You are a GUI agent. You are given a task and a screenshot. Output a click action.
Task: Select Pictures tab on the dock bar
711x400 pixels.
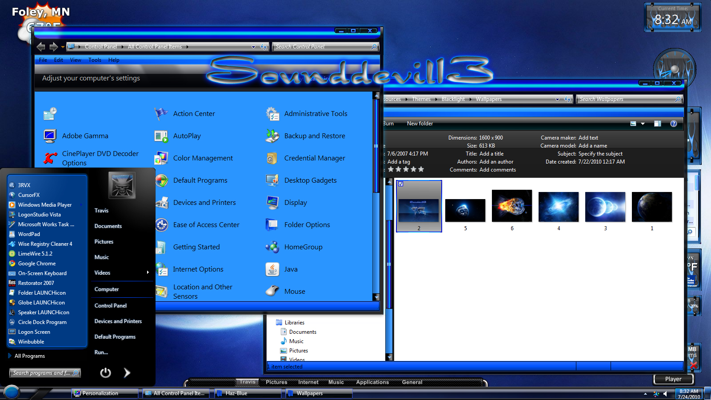point(276,382)
